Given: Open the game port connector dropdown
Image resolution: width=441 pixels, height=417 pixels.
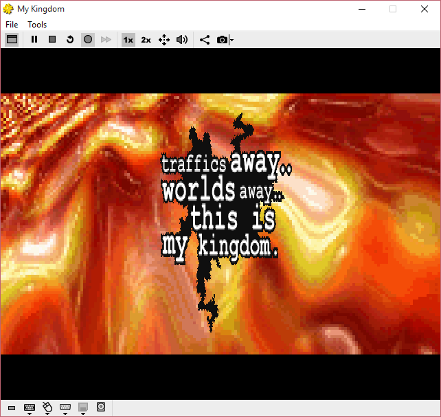Looking at the screenshot, I should click(x=65, y=408).
